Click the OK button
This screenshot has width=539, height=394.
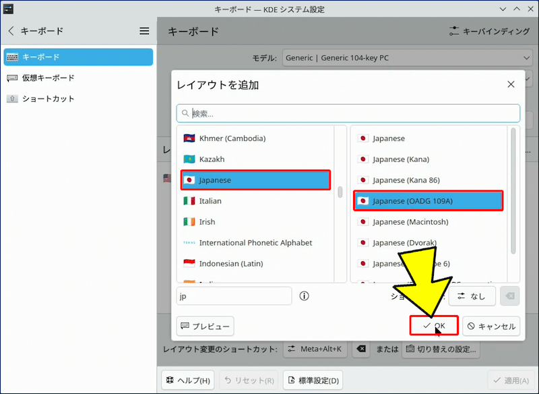tap(434, 326)
